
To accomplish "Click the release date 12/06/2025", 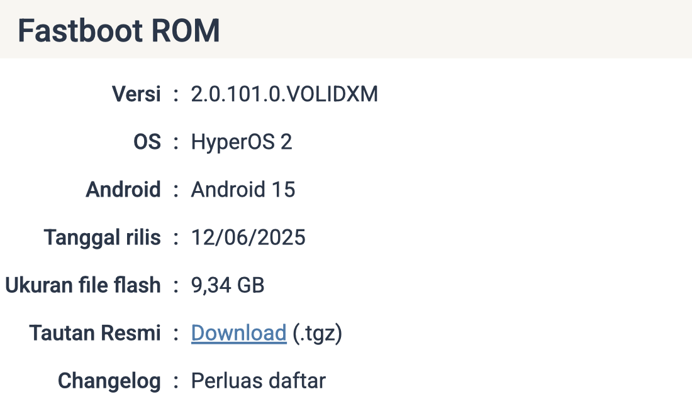I will pyautogui.click(x=248, y=237).
